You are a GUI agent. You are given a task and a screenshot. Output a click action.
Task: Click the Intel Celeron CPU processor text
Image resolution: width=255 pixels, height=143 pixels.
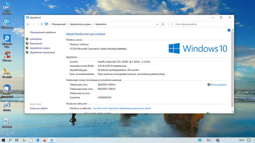pyautogui.click(x=124, y=62)
